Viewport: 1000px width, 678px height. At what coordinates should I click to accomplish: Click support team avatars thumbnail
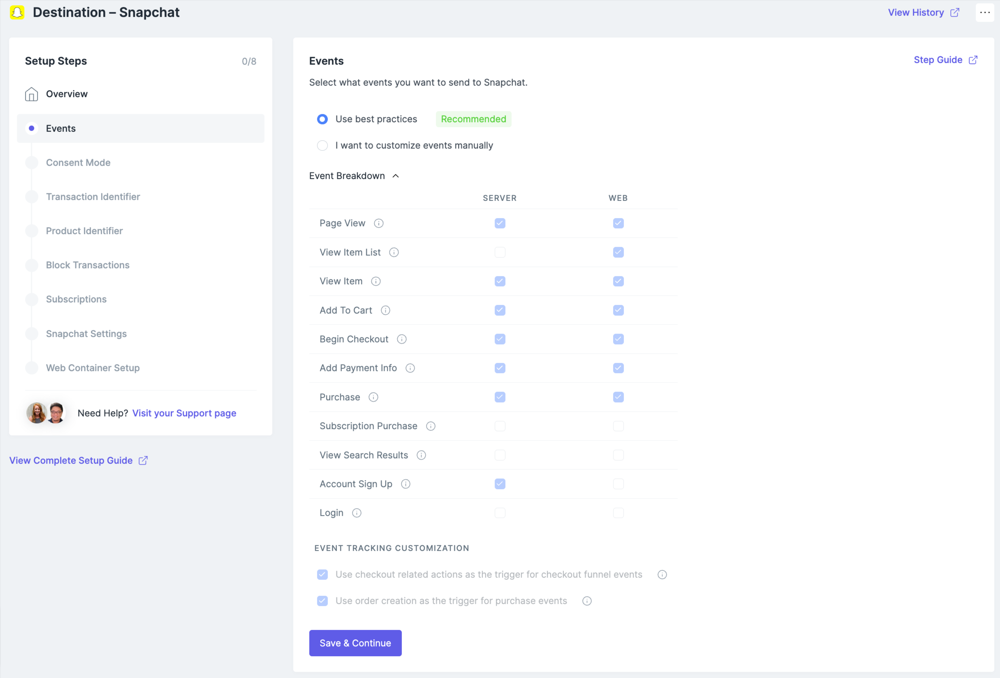pyautogui.click(x=46, y=413)
